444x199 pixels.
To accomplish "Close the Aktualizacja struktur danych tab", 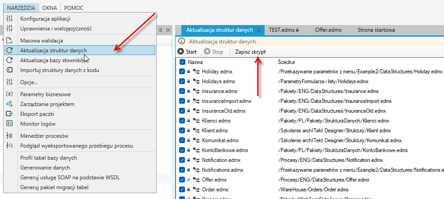I will (x=258, y=30).
